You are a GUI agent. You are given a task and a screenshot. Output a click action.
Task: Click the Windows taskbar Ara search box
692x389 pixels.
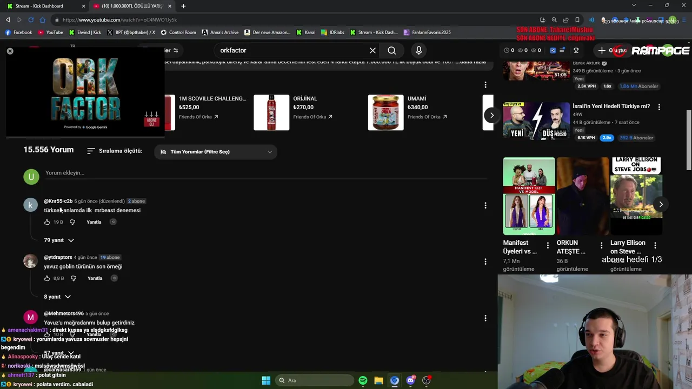(x=314, y=380)
